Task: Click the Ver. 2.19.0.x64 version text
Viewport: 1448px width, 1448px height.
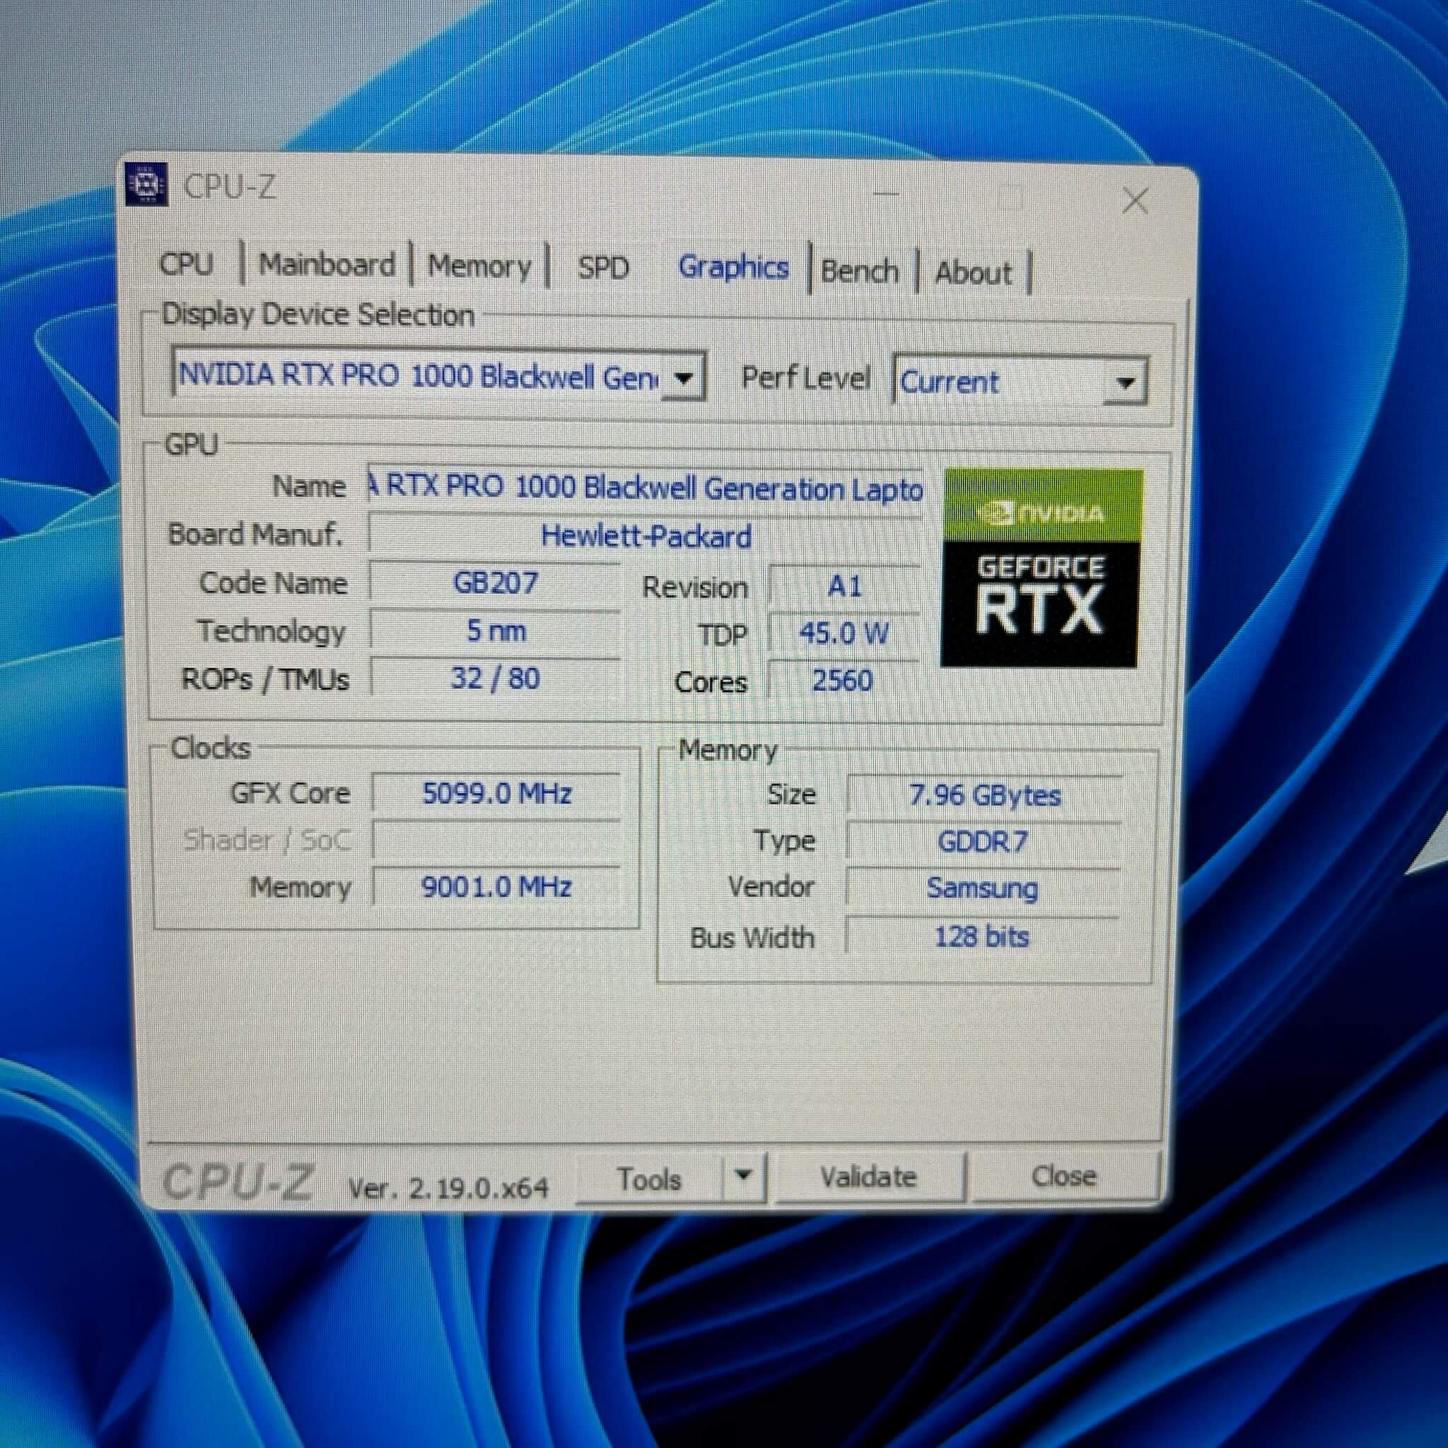Action: pos(448,1187)
